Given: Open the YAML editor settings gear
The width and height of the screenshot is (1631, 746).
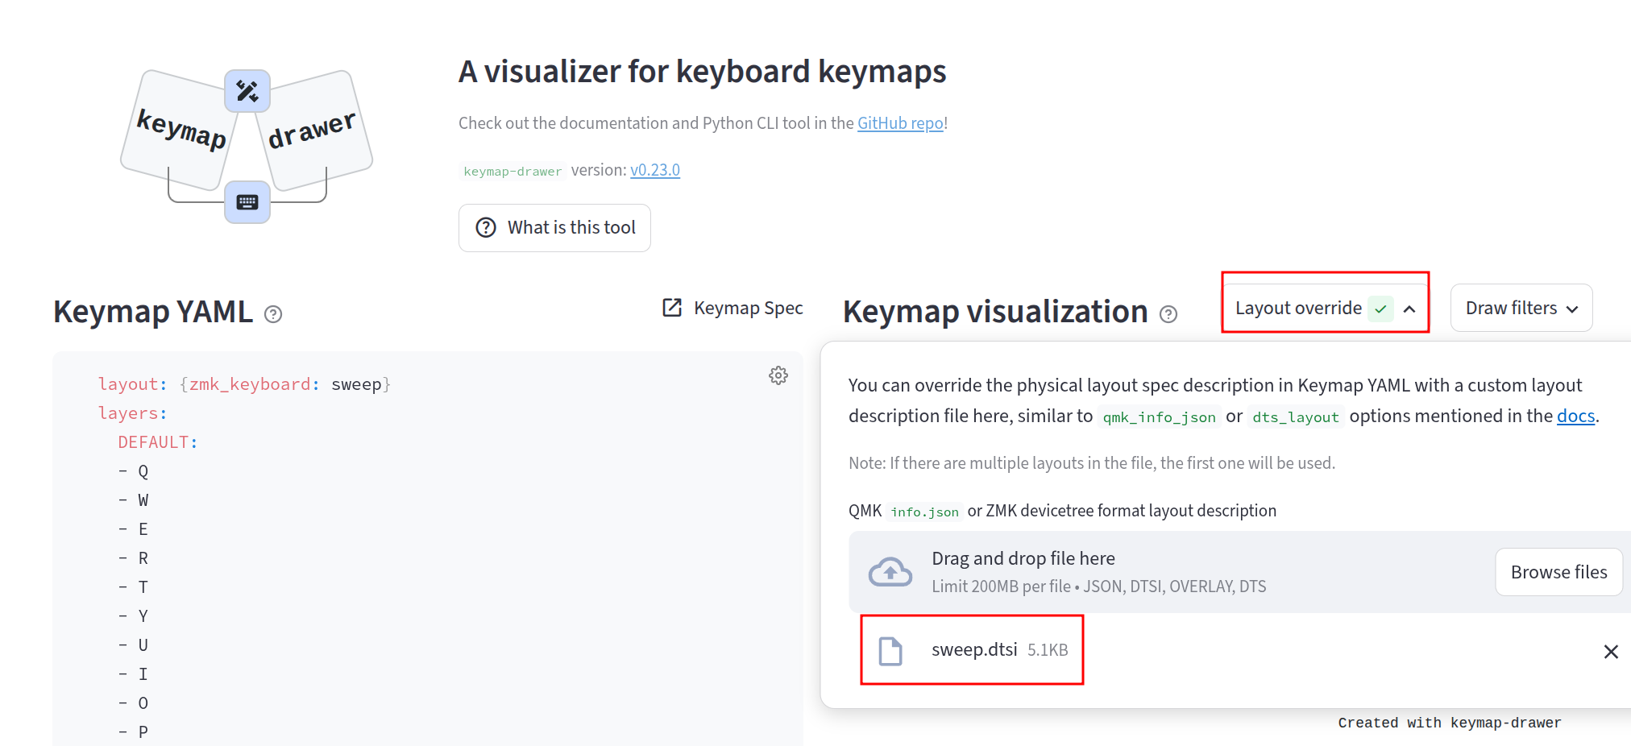Looking at the screenshot, I should [778, 375].
